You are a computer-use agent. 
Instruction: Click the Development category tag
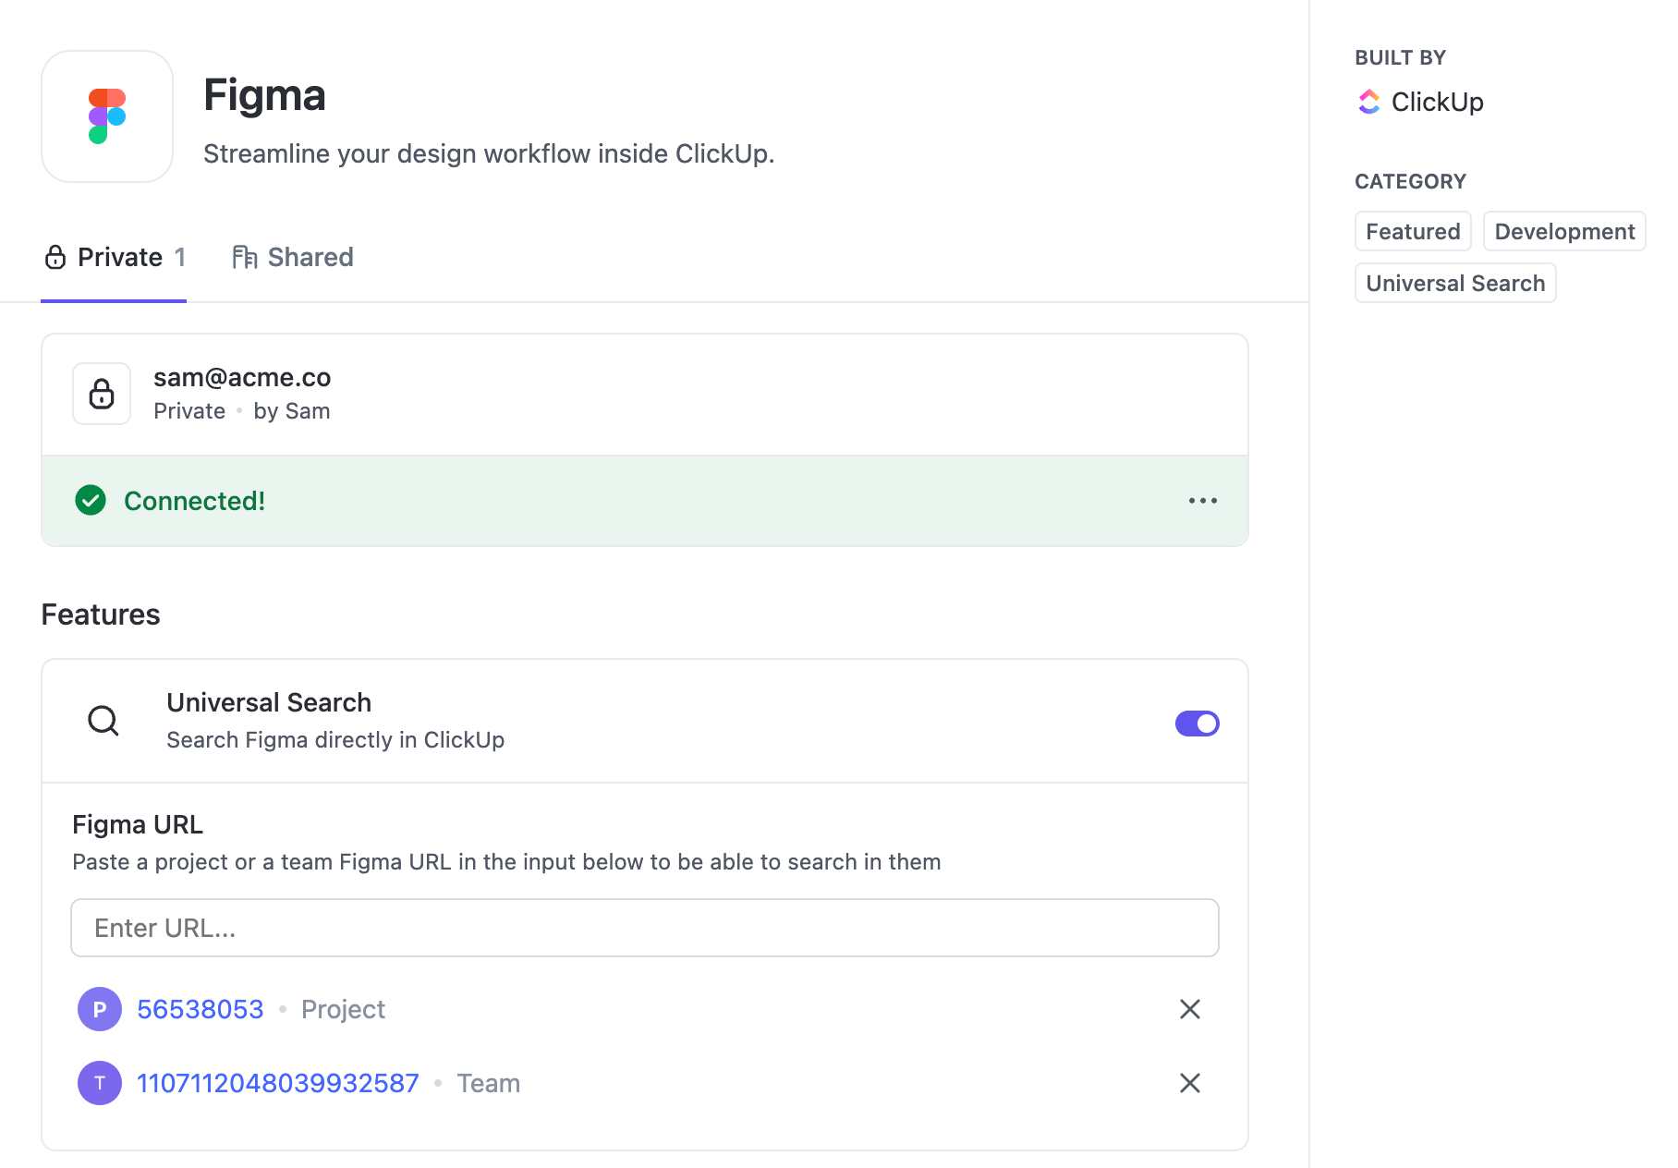coord(1564,231)
